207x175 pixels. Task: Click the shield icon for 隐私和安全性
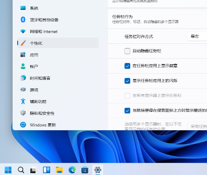tap(23, 113)
